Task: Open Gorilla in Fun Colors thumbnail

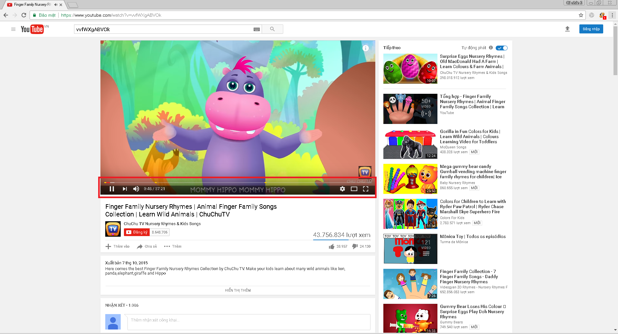Action: (x=410, y=144)
